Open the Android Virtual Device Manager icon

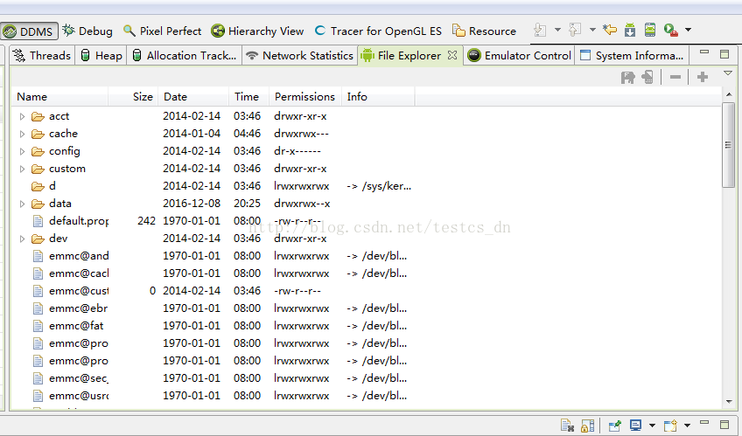(650, 30)
